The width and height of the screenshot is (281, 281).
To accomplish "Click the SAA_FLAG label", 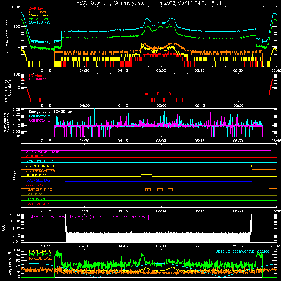I will tap(34, 185).
